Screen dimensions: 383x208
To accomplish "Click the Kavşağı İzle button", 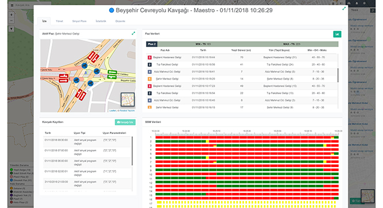I will click(125, 122).
